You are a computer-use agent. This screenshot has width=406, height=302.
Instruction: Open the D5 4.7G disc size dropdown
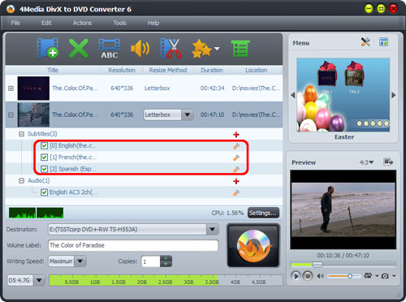(x=39, y=280)
